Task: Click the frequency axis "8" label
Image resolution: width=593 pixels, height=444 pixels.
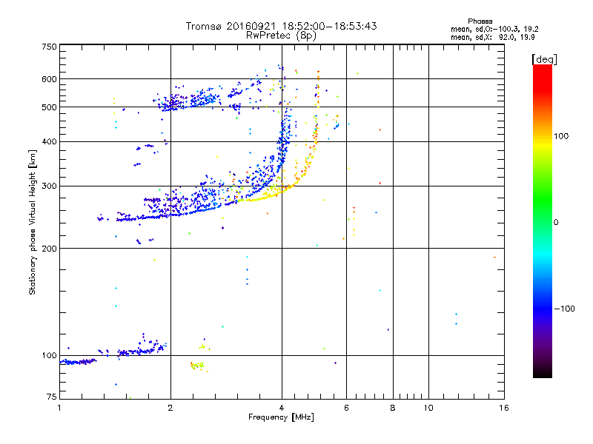Action: click(x=393, y=408)
